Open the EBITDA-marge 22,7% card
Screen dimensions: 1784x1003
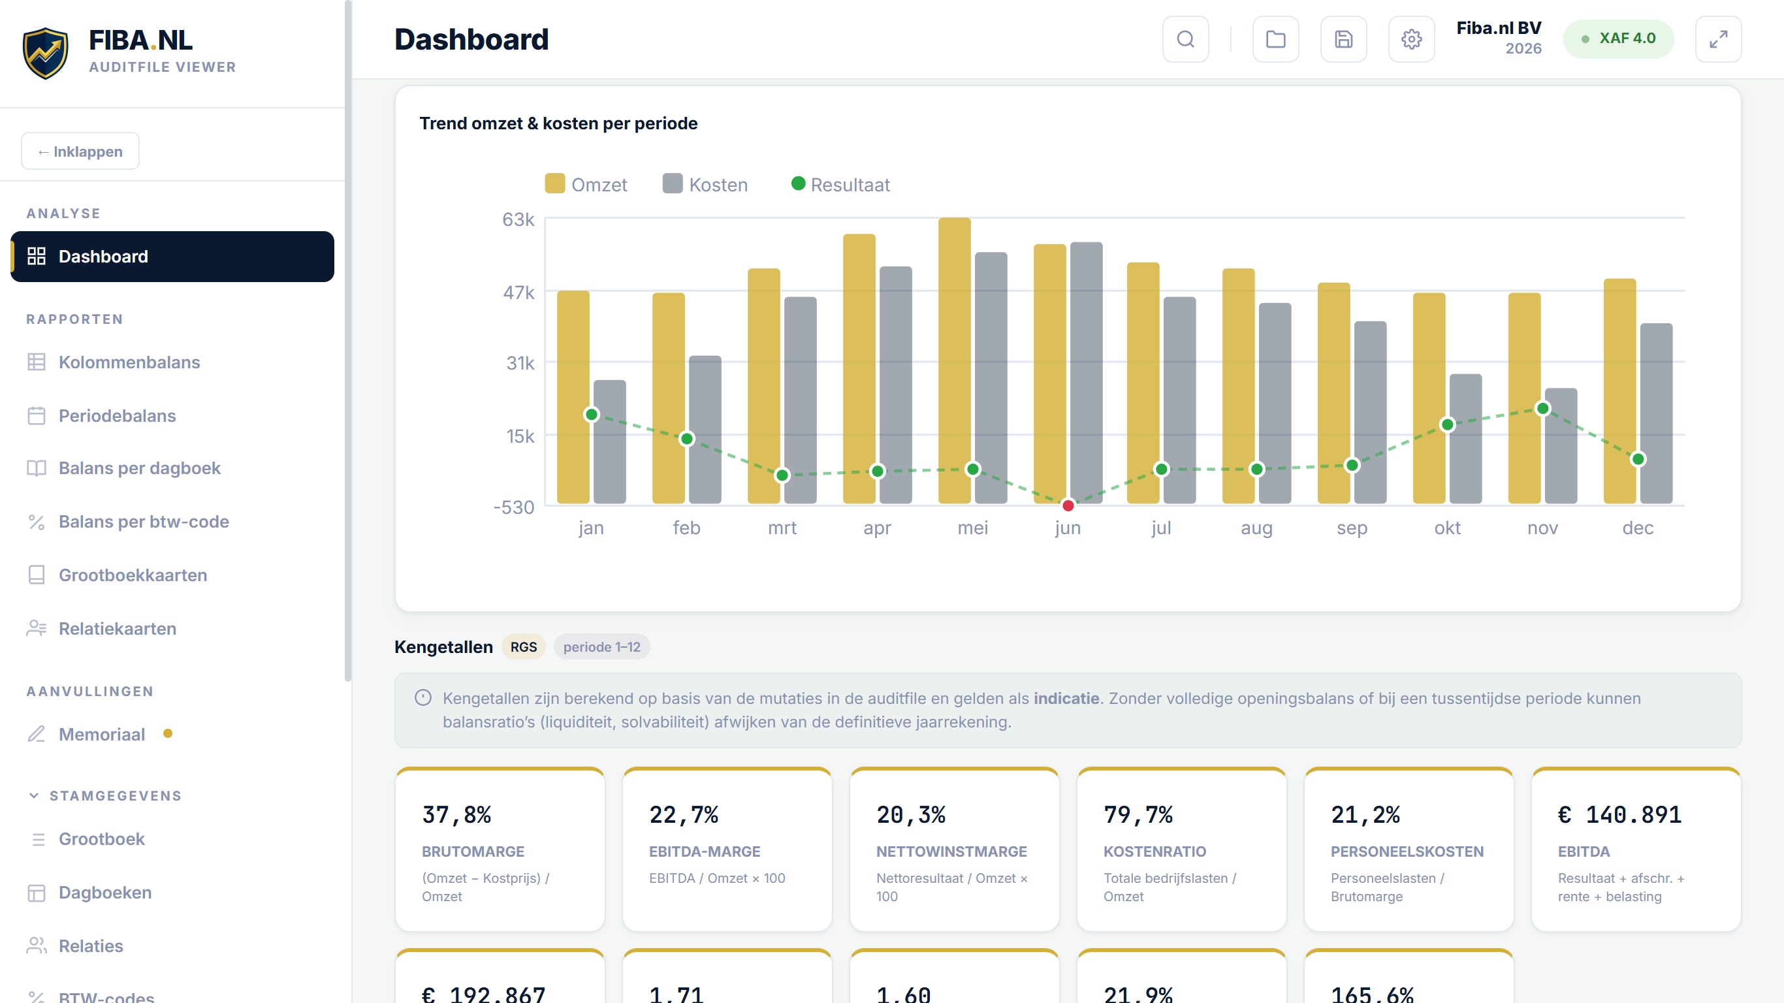coord(727,850)
